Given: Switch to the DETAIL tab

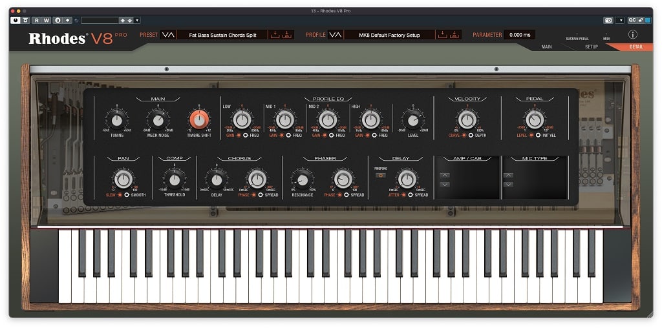Looking at the screenshot, I should pyautogui.click(x=636, y=46).
